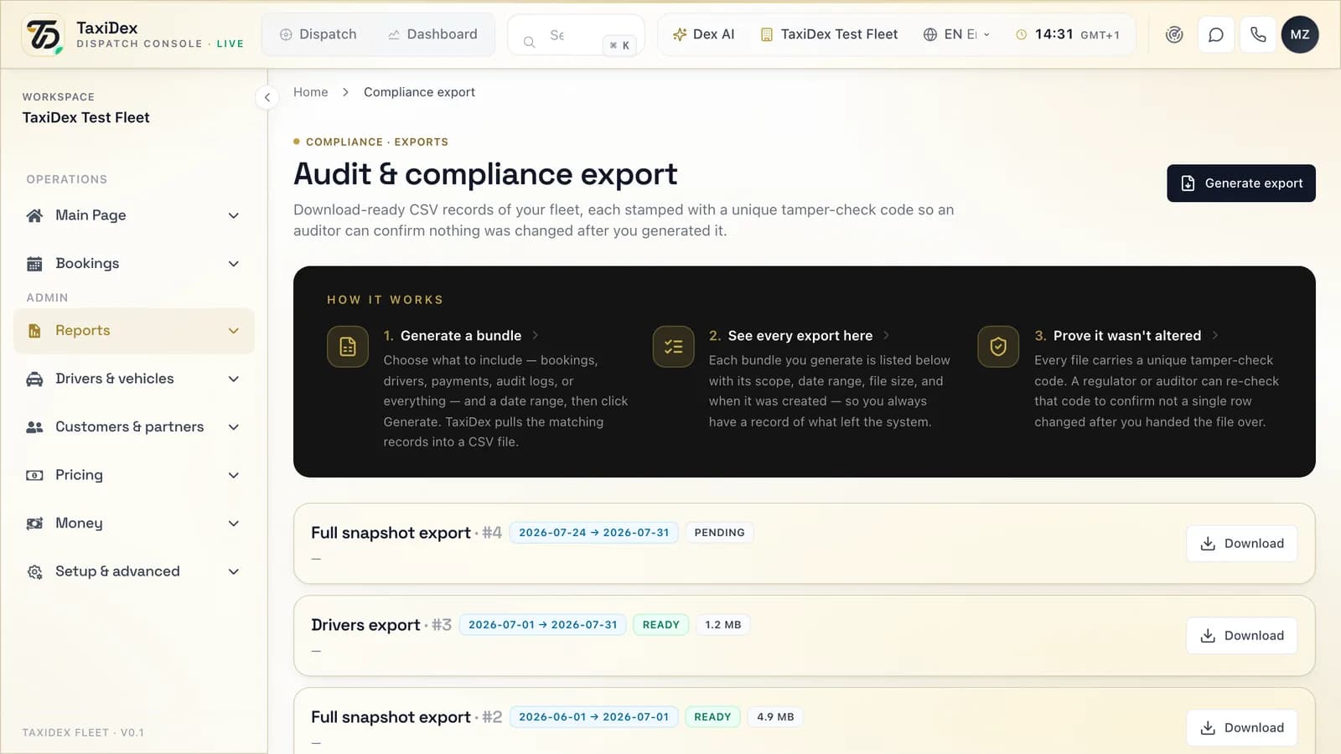Viewport: 1341px width, 754px height.
Task: Expand the Bookings menu chevron
Action: (234, 264)
